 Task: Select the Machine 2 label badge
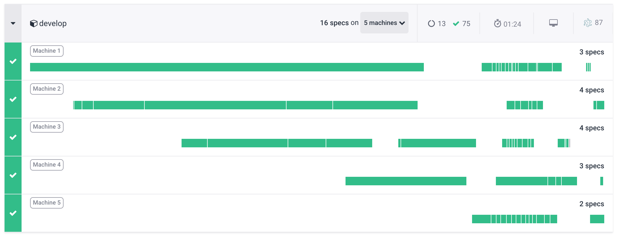pos(47,89)
